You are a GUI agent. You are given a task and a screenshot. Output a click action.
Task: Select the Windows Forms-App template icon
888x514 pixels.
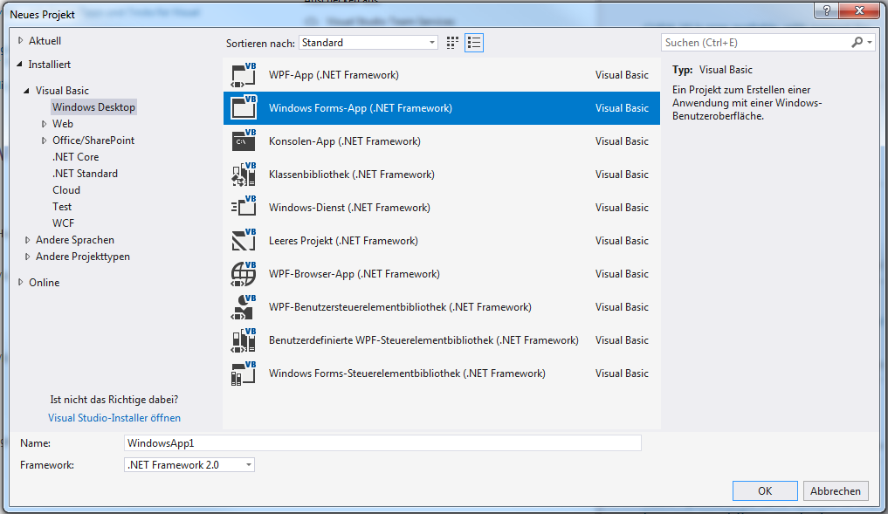pos(243,108)
